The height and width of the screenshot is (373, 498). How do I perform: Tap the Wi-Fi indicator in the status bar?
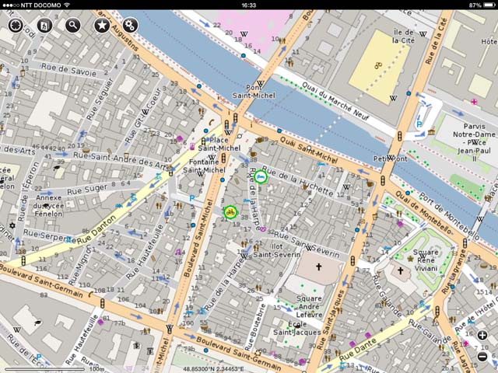pyautogui.click(x=67, y=5)
